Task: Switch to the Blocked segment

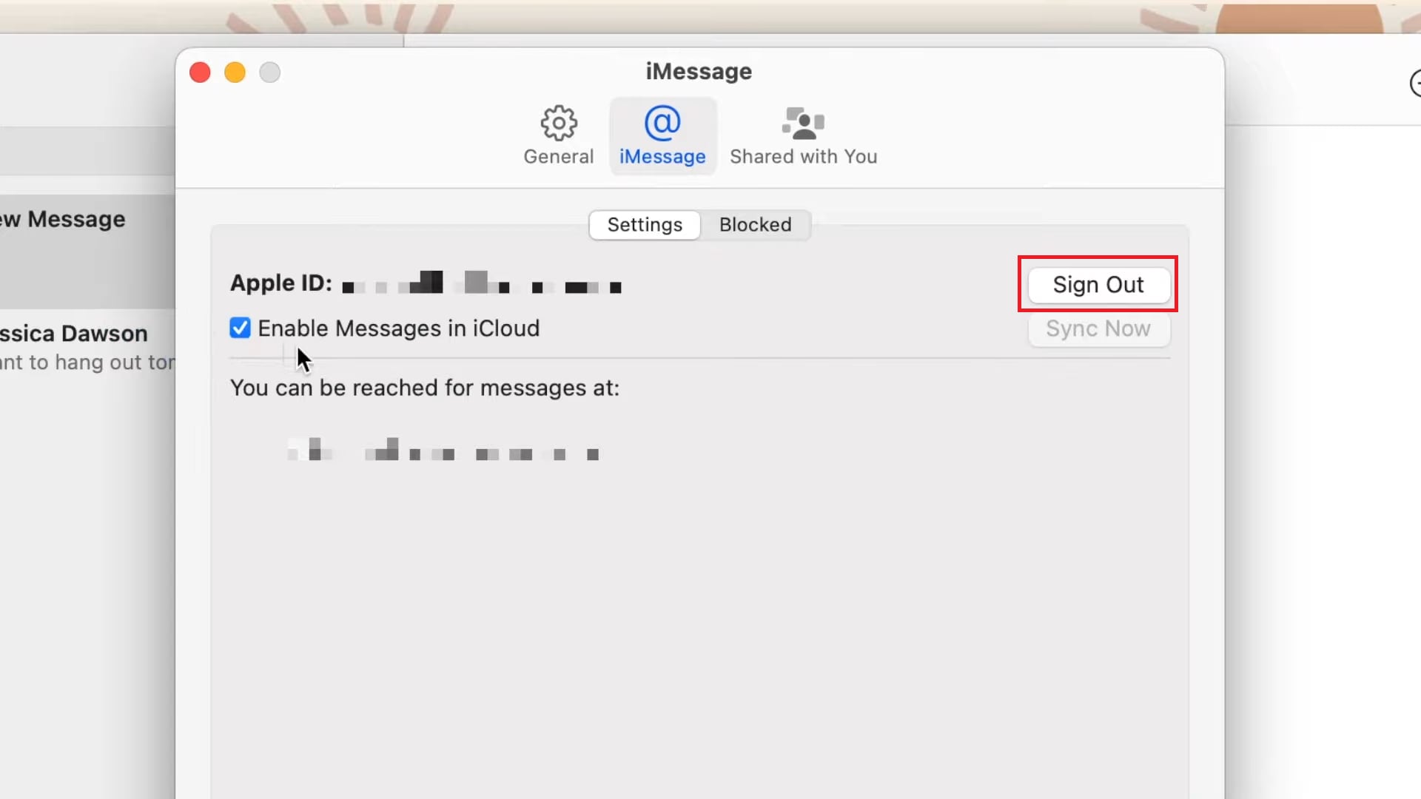Action: click(755, 225)
